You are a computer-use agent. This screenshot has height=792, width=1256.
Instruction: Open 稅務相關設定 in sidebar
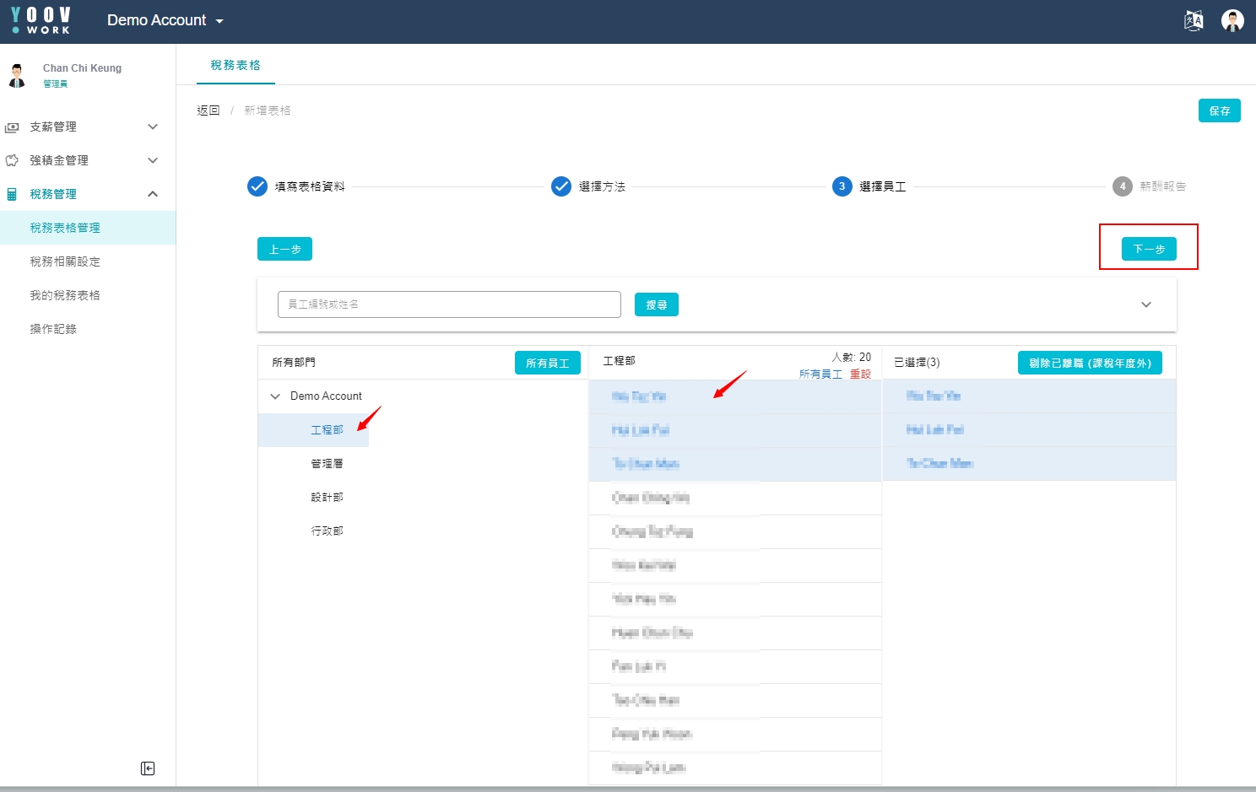(x=65, y=261)
